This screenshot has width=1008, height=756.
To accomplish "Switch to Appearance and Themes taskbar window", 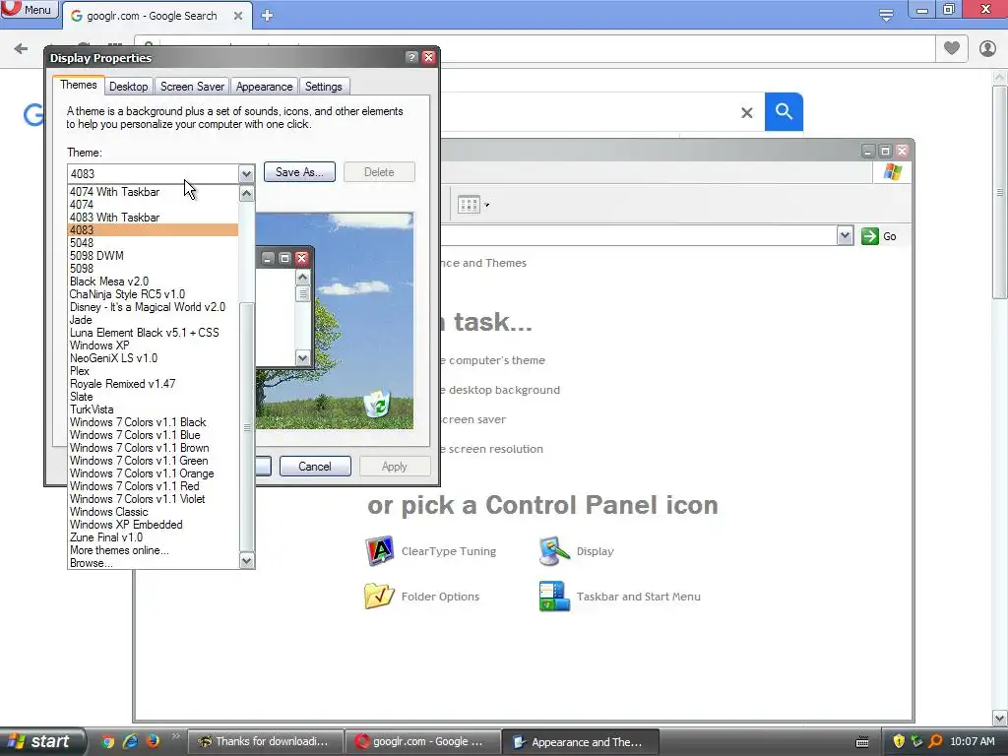I will 579,742.
